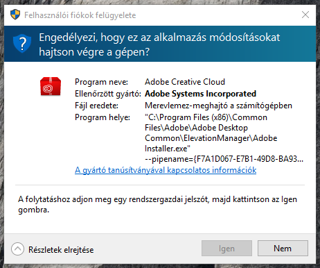Click the greyed-out Igen button
The height and width of the screenshot is (268, 320).
click(226, 249)
